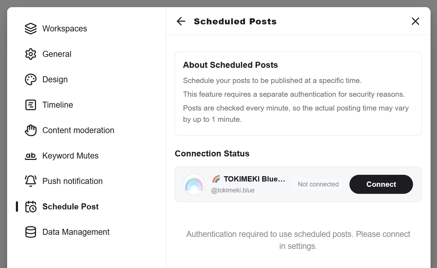Viewport: 437px width, 268px height.
Task: Click the Data Management database icon
Action: click(x=31, y=232)
